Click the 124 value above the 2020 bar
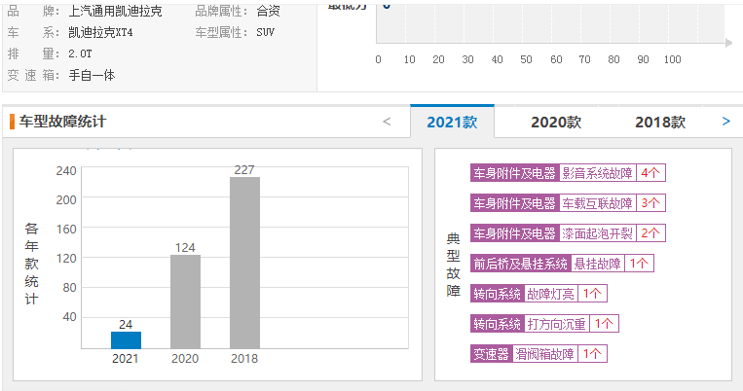Screen dimensions: 743x391 pyautogui.click(x=185, y=248)
